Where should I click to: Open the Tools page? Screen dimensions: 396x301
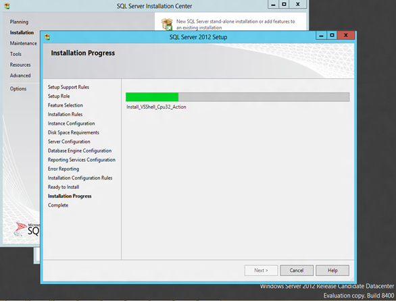pos(16,54)
